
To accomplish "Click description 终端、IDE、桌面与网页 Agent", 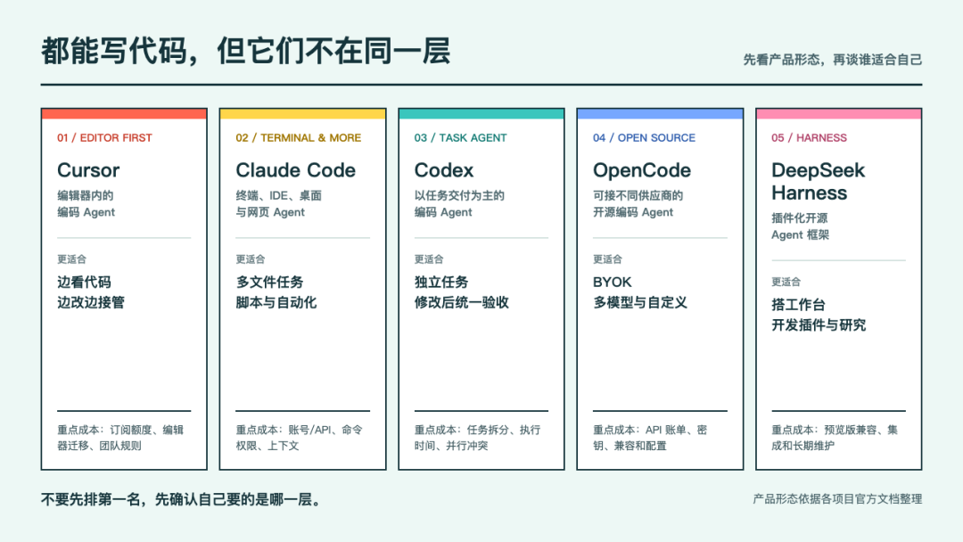I will 279,204.
